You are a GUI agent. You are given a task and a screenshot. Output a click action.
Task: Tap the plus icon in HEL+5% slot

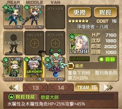pyautogui.click(x=35, y=43)
